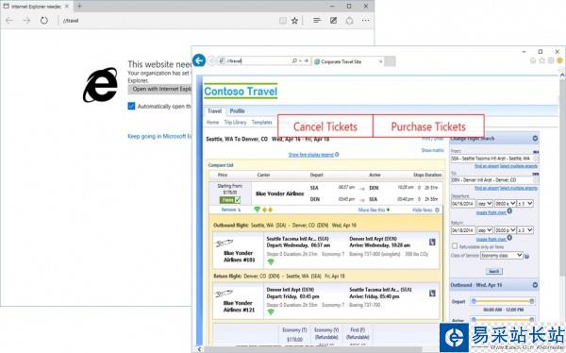
Task: Open Internet Explorer Home icon
Action: point(533,61)
